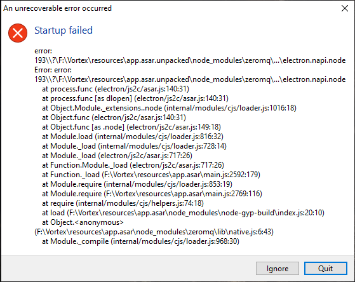Close the unrecoverable error dialog
This screenshot has height=282, width=355.
(x=345, y=8)
